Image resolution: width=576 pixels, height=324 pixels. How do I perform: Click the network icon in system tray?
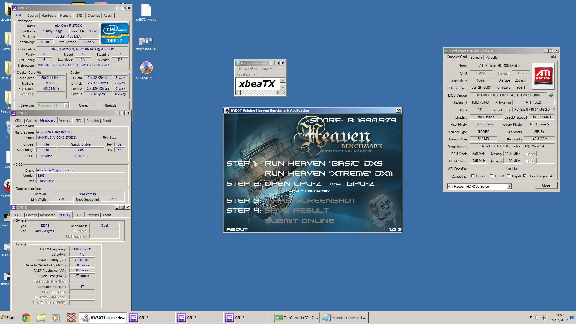544,318
